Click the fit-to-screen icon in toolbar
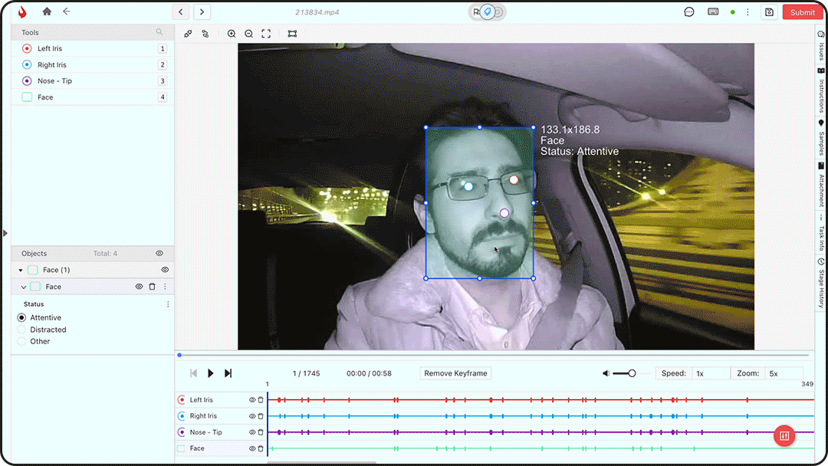Image resolution: width=828 pixels, height=466 pixels. (266, 34)
